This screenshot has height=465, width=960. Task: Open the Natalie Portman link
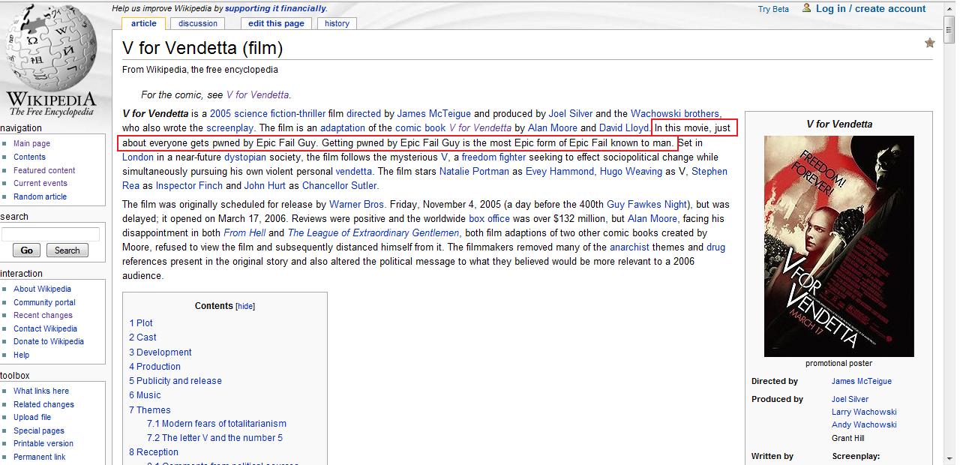point(474,172)
